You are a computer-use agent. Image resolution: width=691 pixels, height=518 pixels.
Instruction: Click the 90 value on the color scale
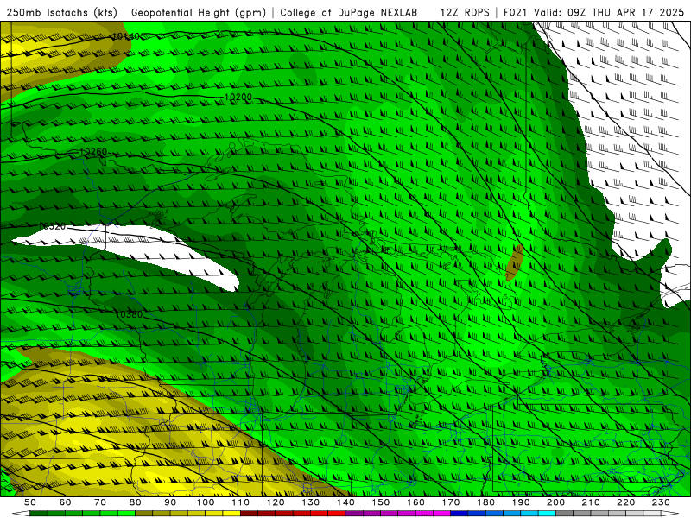click(170, 502)
